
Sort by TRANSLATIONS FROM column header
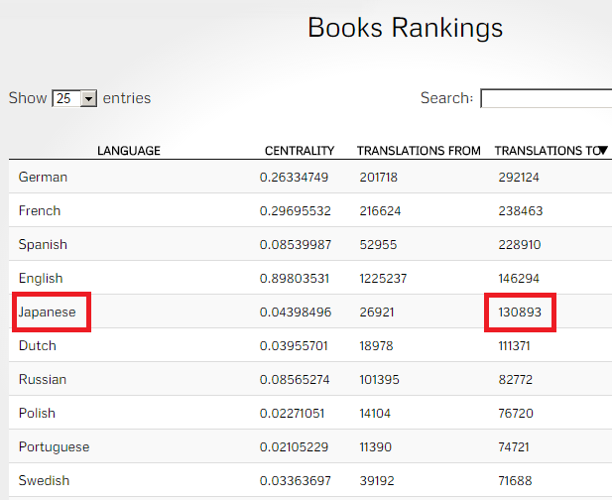click(419, 151)
